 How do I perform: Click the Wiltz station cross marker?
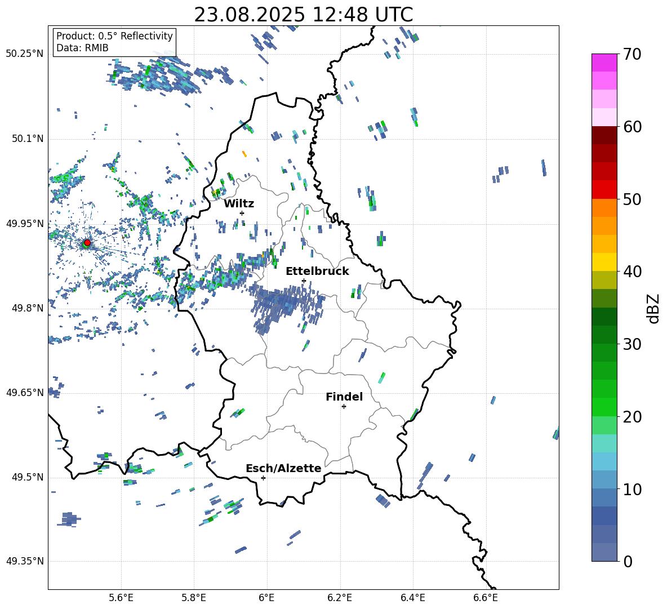tap(242, 213)
